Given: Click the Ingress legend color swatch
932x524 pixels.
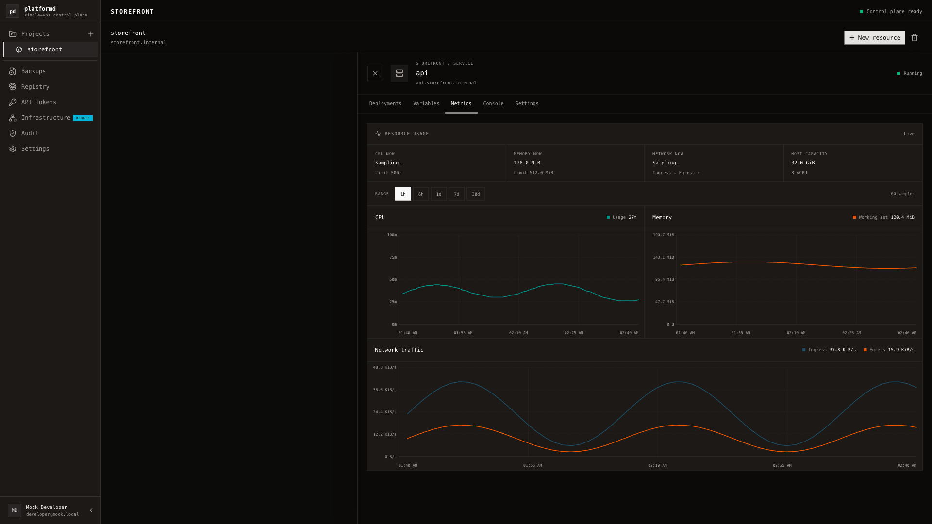Looking at the screenshot, I should click(x=804, y=350).
